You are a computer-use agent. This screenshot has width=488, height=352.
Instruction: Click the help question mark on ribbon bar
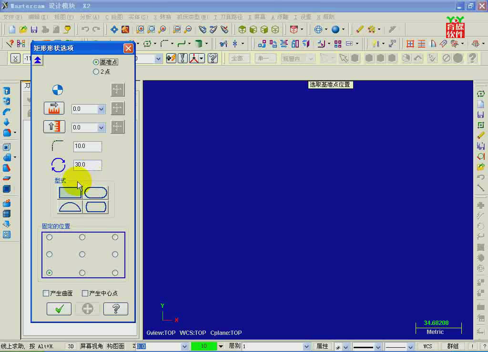(x=213, y=58)
